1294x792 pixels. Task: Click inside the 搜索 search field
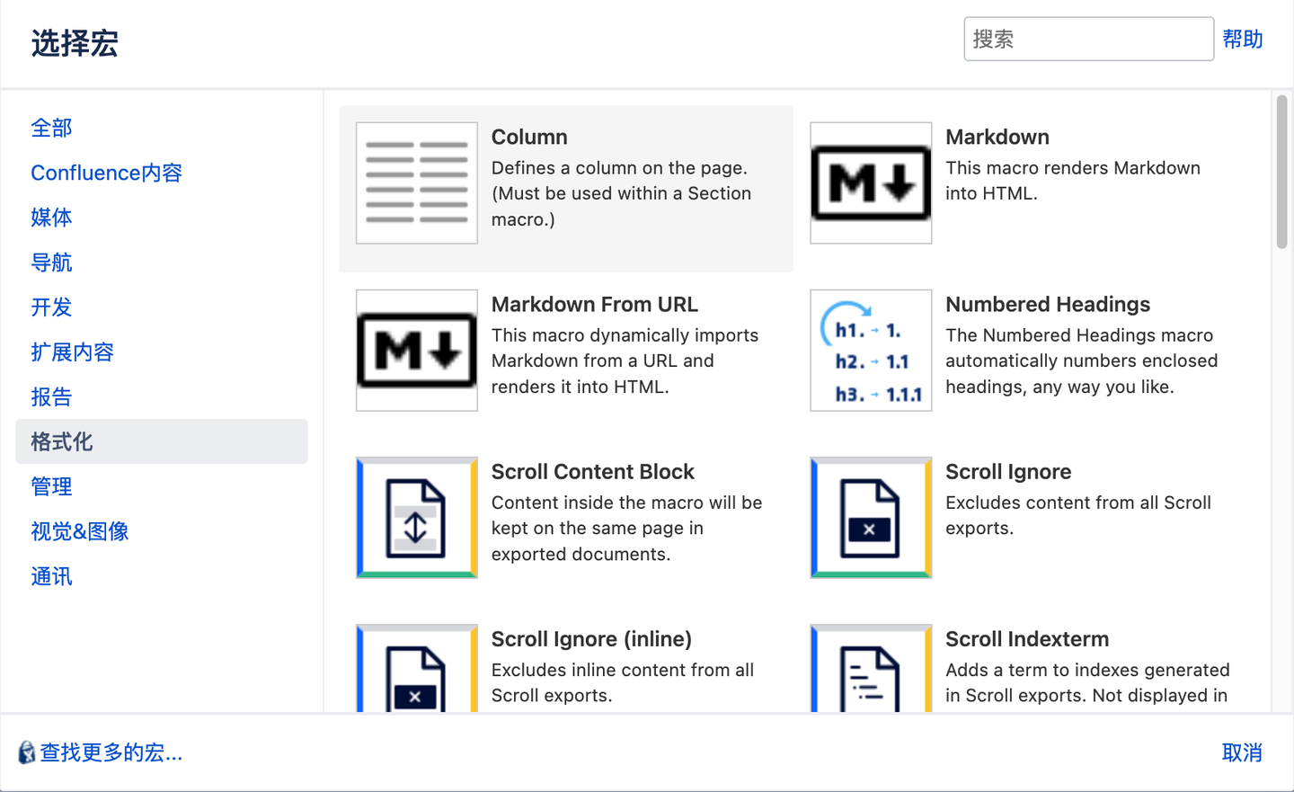click(1088, 39)
